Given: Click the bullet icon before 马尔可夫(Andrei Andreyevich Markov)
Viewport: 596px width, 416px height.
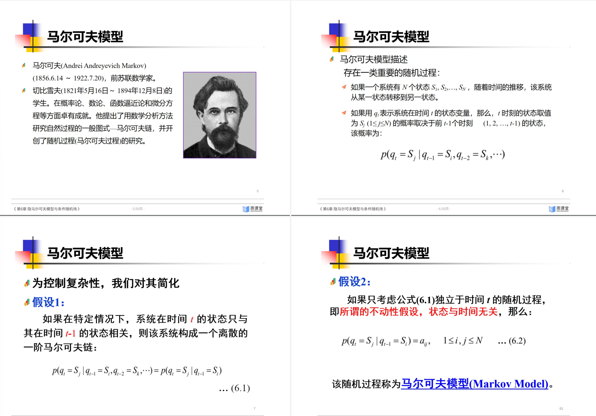Looking at the screenshot, I should [x=24, y=65].
